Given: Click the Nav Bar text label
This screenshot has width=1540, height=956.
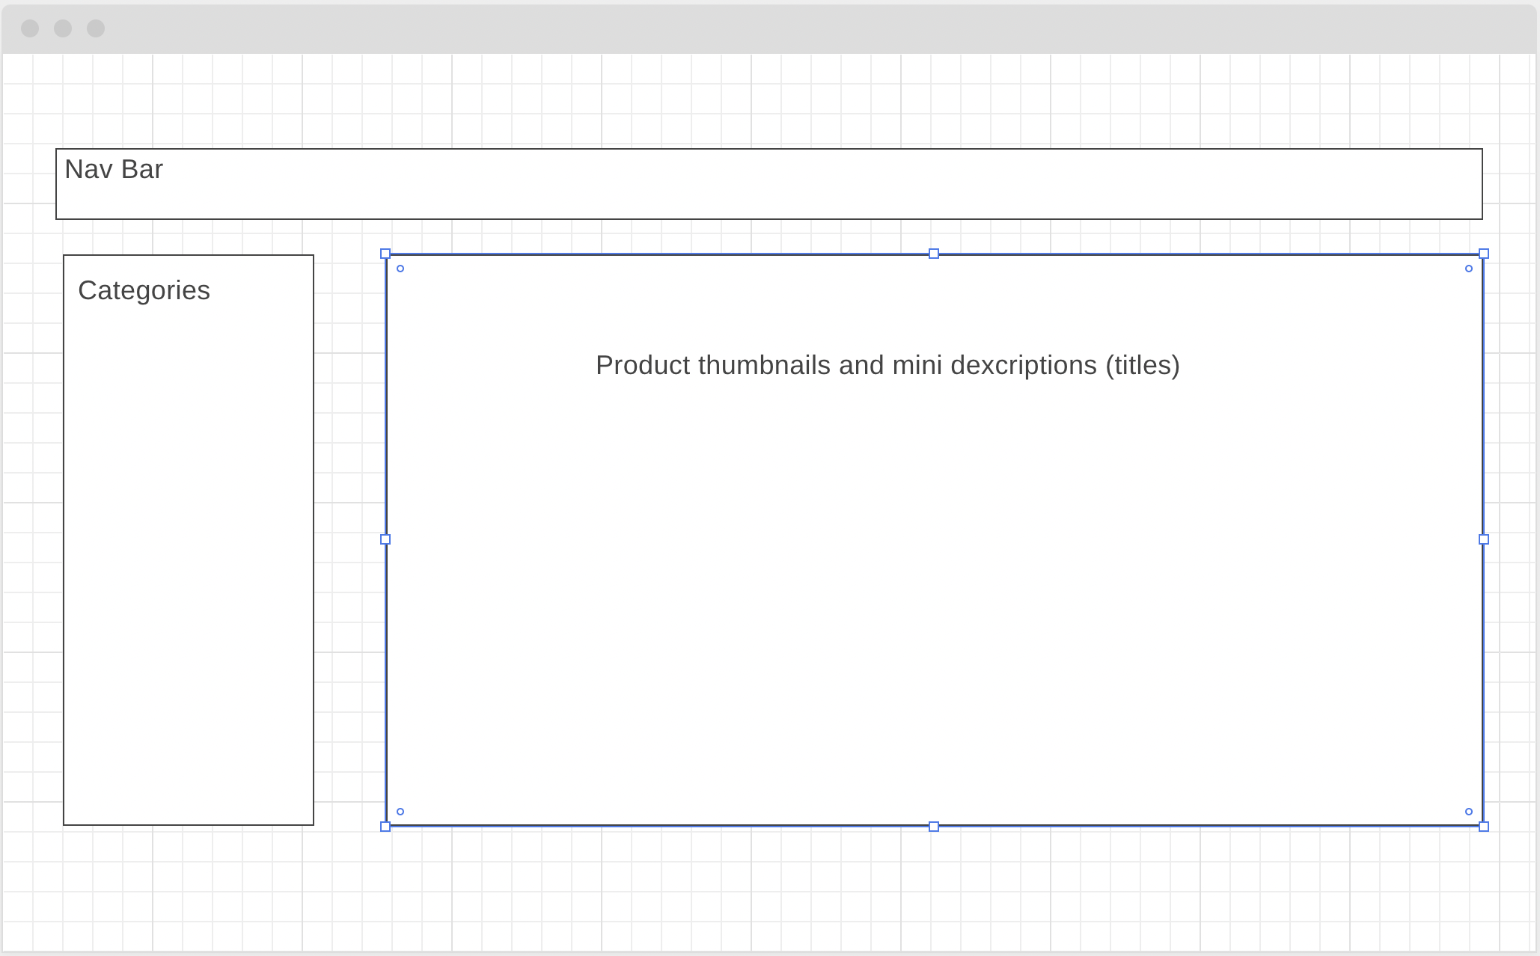Looking at the screenshot, I should (114, 169).
